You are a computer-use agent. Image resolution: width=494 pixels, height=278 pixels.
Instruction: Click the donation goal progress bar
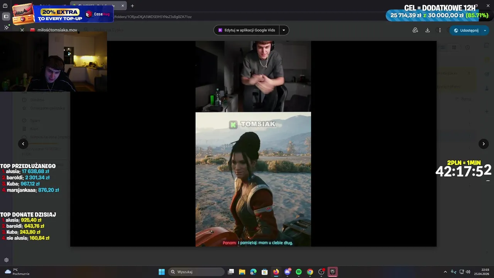click(438, 15)
